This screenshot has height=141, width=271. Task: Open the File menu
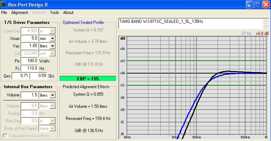point(4,12)
